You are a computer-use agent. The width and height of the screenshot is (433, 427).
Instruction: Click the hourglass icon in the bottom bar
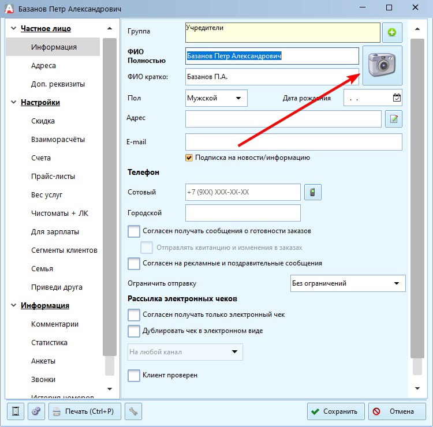click(16, 411)
